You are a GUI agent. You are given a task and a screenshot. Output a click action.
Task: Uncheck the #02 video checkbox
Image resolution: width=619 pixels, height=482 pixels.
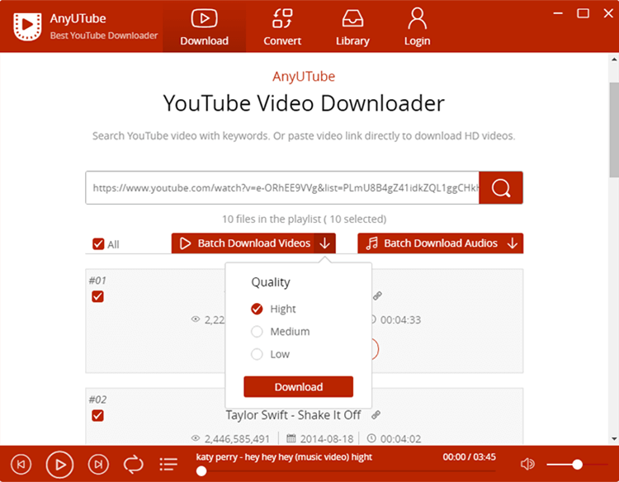click(97, 416)
